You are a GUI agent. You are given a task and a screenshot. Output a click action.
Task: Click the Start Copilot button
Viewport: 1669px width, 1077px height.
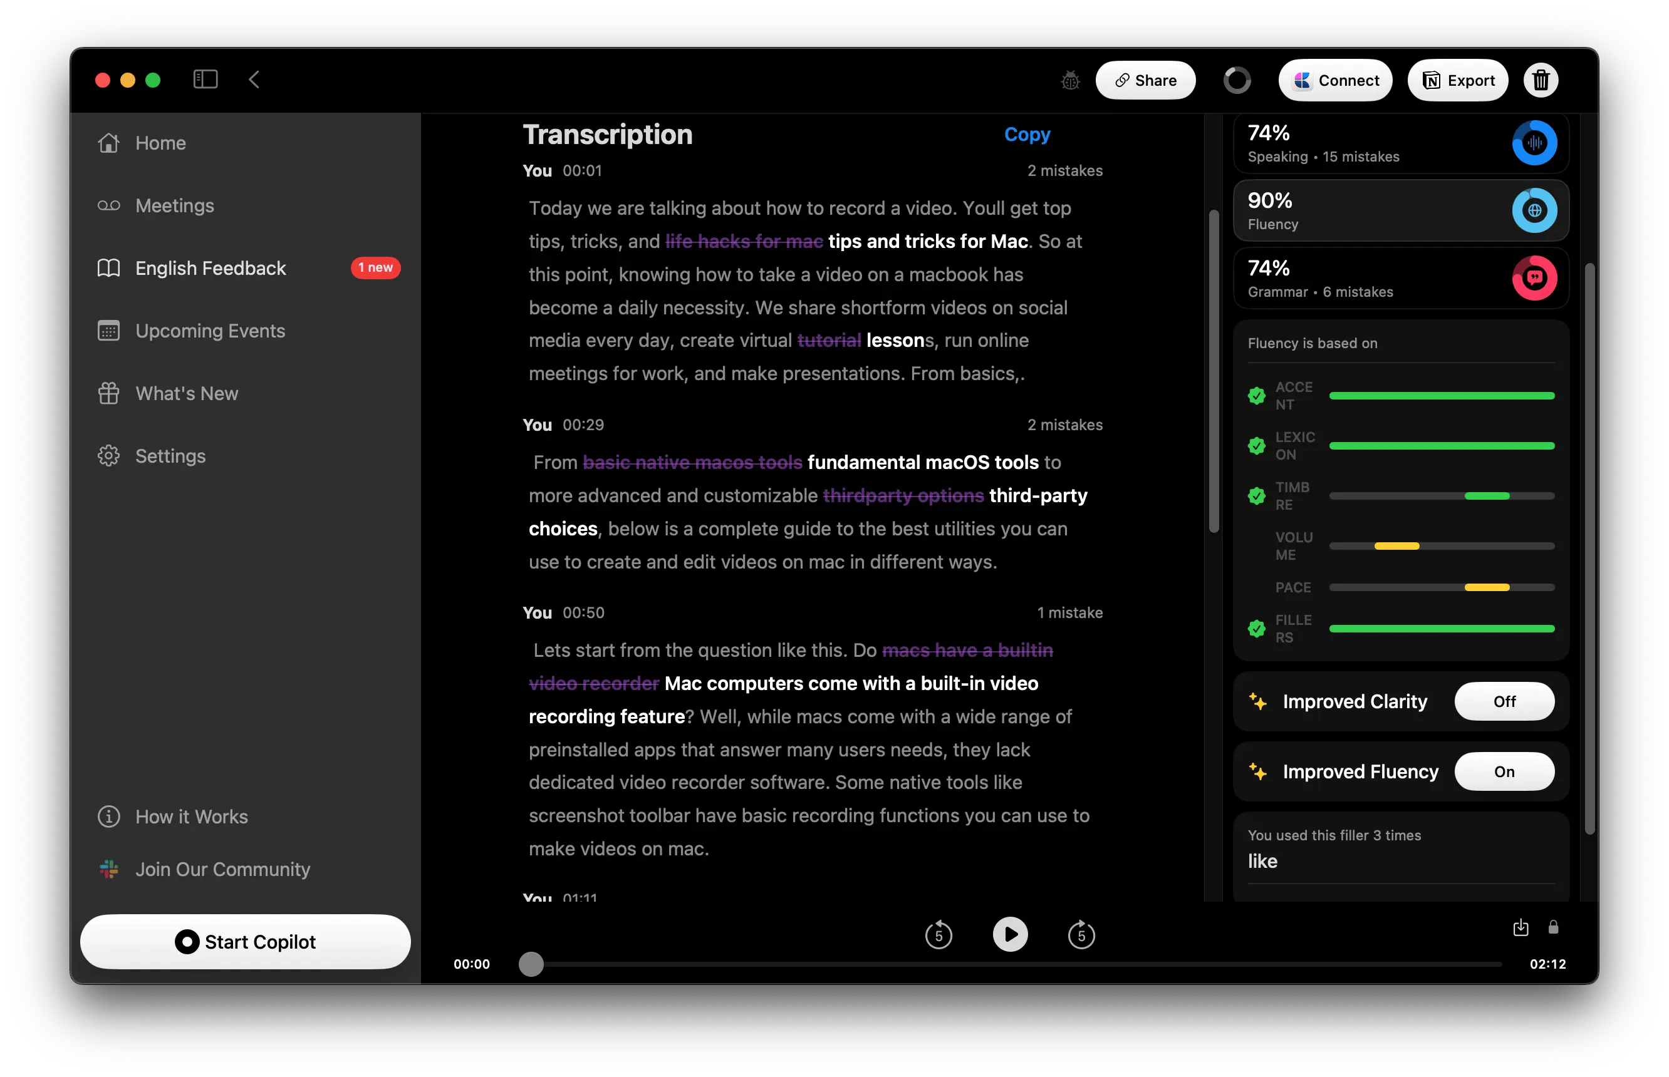244,941
